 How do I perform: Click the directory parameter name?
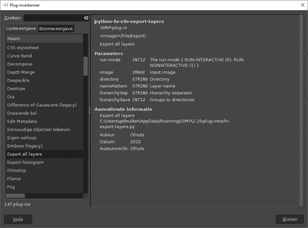point(109,79)
